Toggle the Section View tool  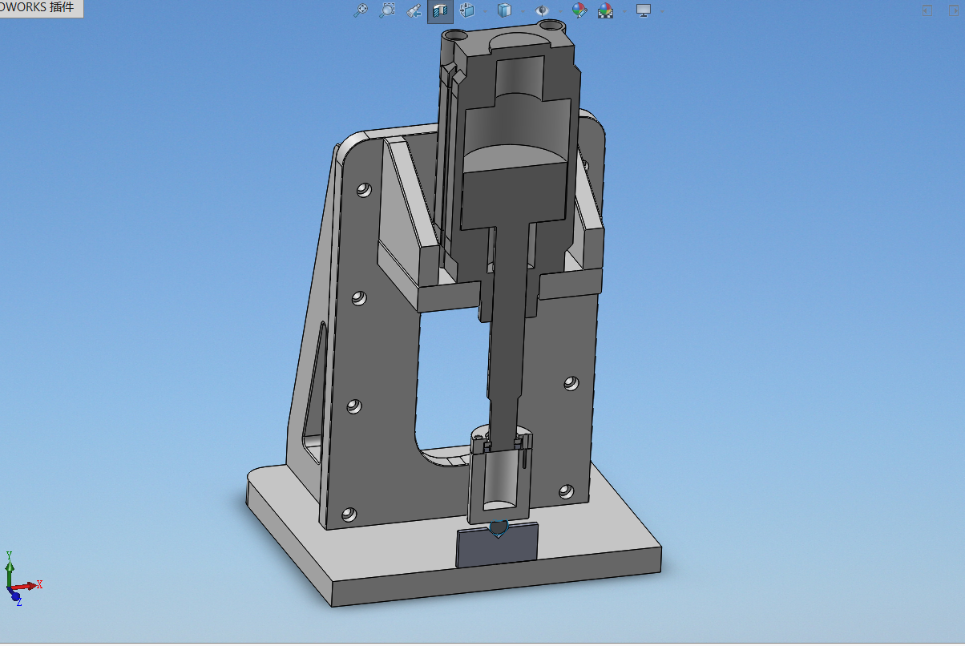[x=440, y=10]
